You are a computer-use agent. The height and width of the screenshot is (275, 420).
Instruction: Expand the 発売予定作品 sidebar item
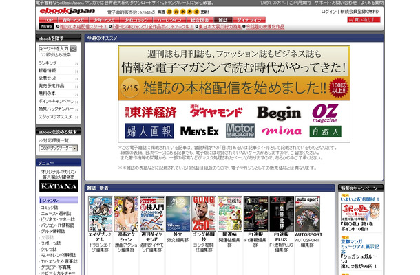[59, 86]
